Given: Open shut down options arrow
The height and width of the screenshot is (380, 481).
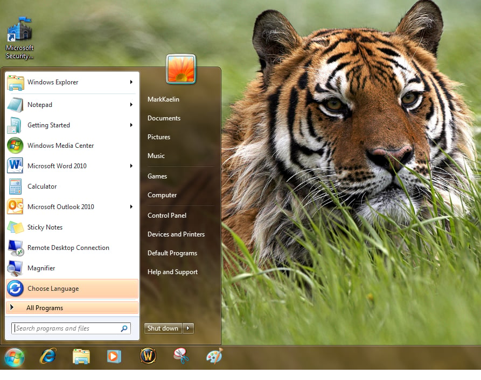Looking at the screenshot, I should pos(188,328).
